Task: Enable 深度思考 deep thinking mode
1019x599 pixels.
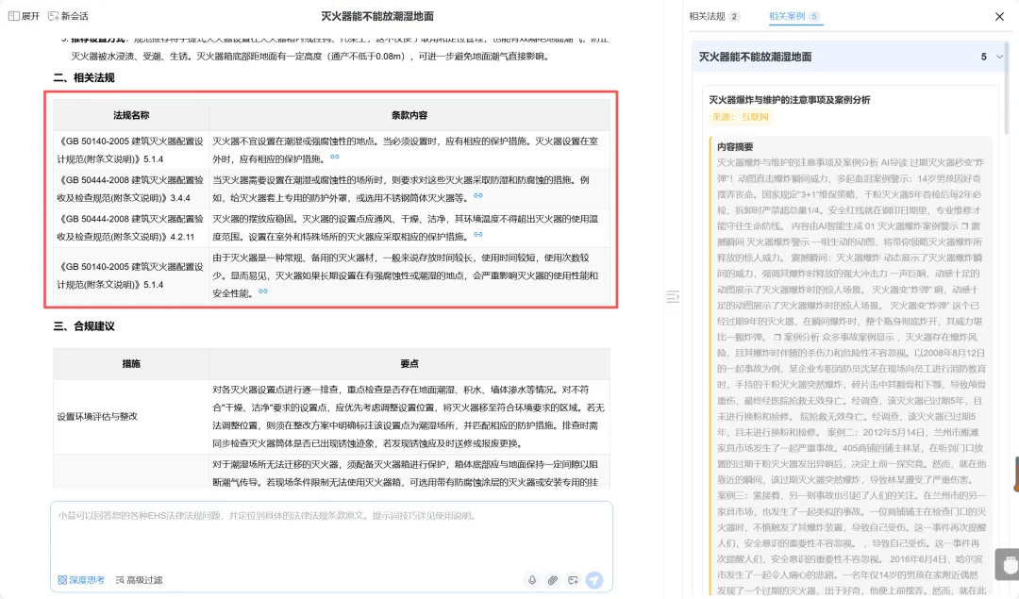Action: (x=81, y=580)
